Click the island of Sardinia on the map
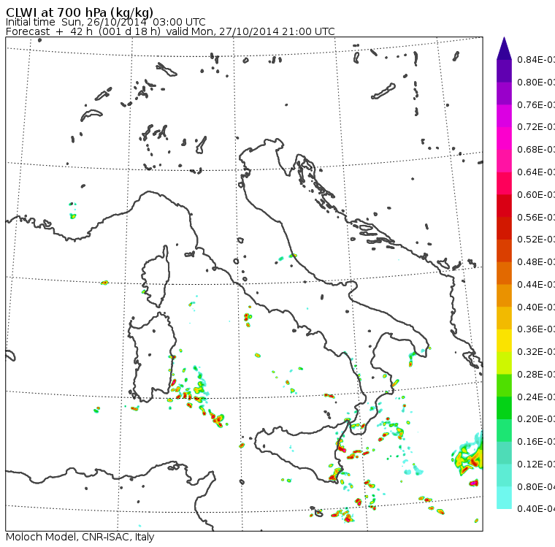 (x=153, y=358)
